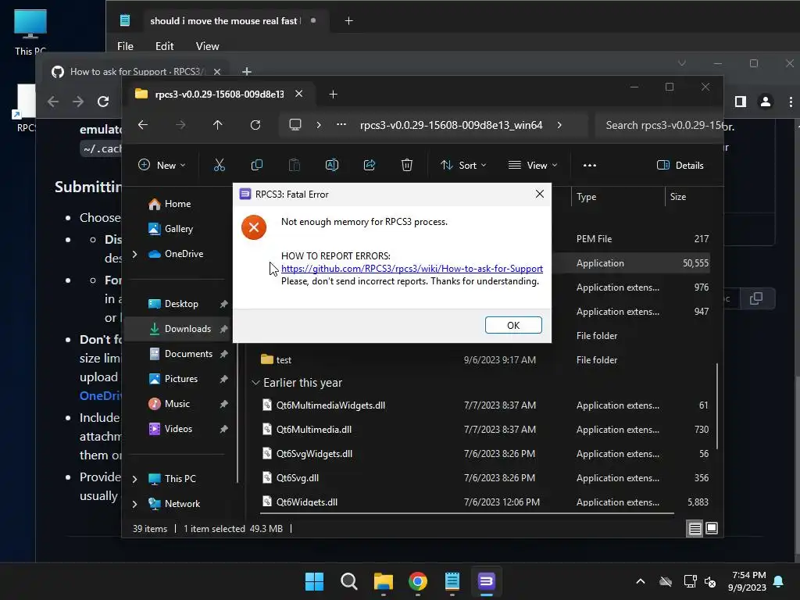The image size is (800, 600).
Task: Click the Rename icon in Explorer toolbar
Action: point(331,165)
